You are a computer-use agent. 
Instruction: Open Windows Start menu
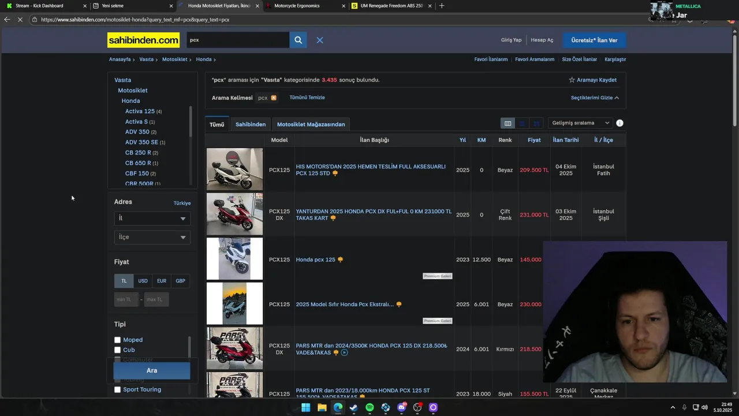[305, 407]
